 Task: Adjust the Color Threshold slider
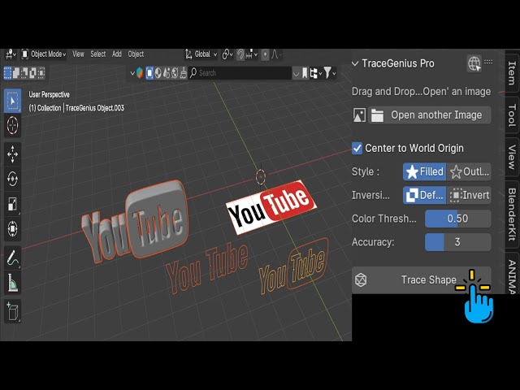457,219
